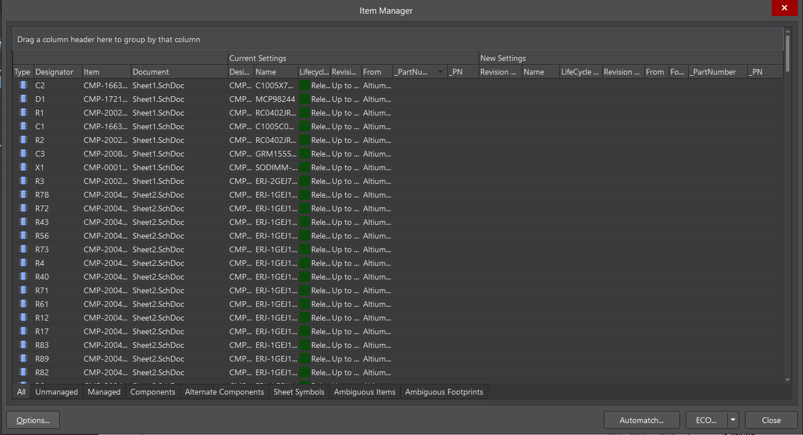The width and height of the screenshot is (803, 435).
Task: Click the Automatch button
Action: click(x=641, y=420)
